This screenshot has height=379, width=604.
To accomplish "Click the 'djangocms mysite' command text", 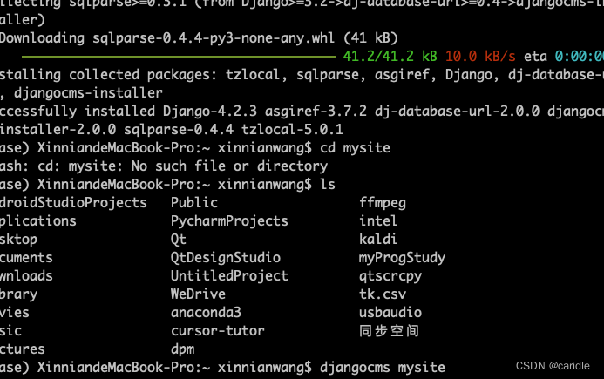I will click(383, 368).
